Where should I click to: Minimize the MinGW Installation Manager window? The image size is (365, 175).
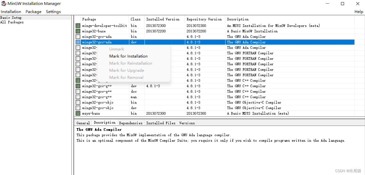pyautogui.click(x=328, y=4)
